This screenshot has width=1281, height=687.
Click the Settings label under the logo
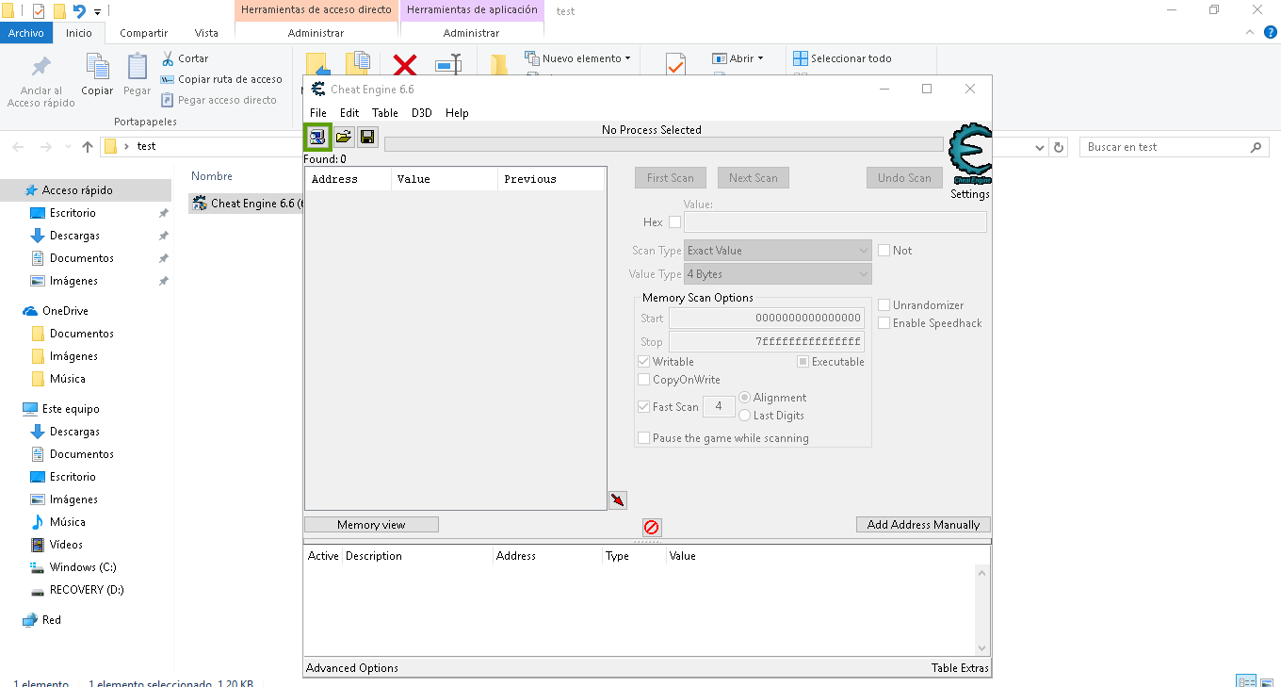click(969, 194)
